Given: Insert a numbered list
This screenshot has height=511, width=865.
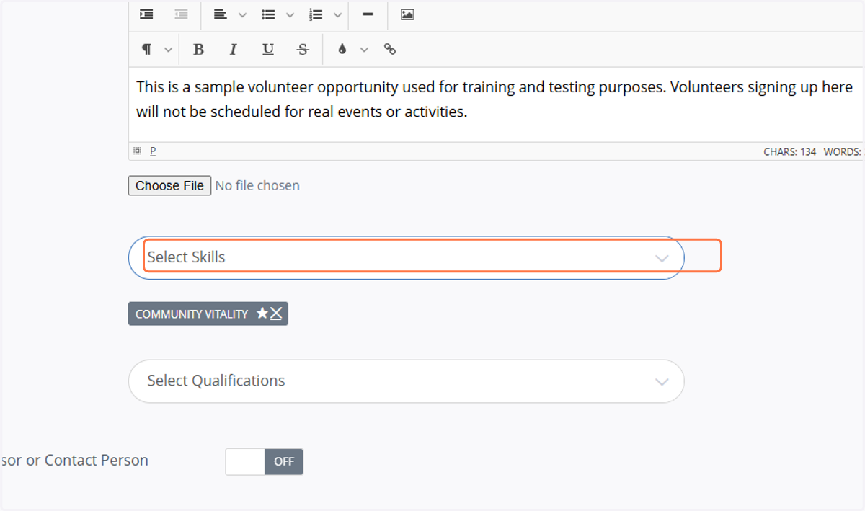Looking at the screenshot, I should pos(316,14).
